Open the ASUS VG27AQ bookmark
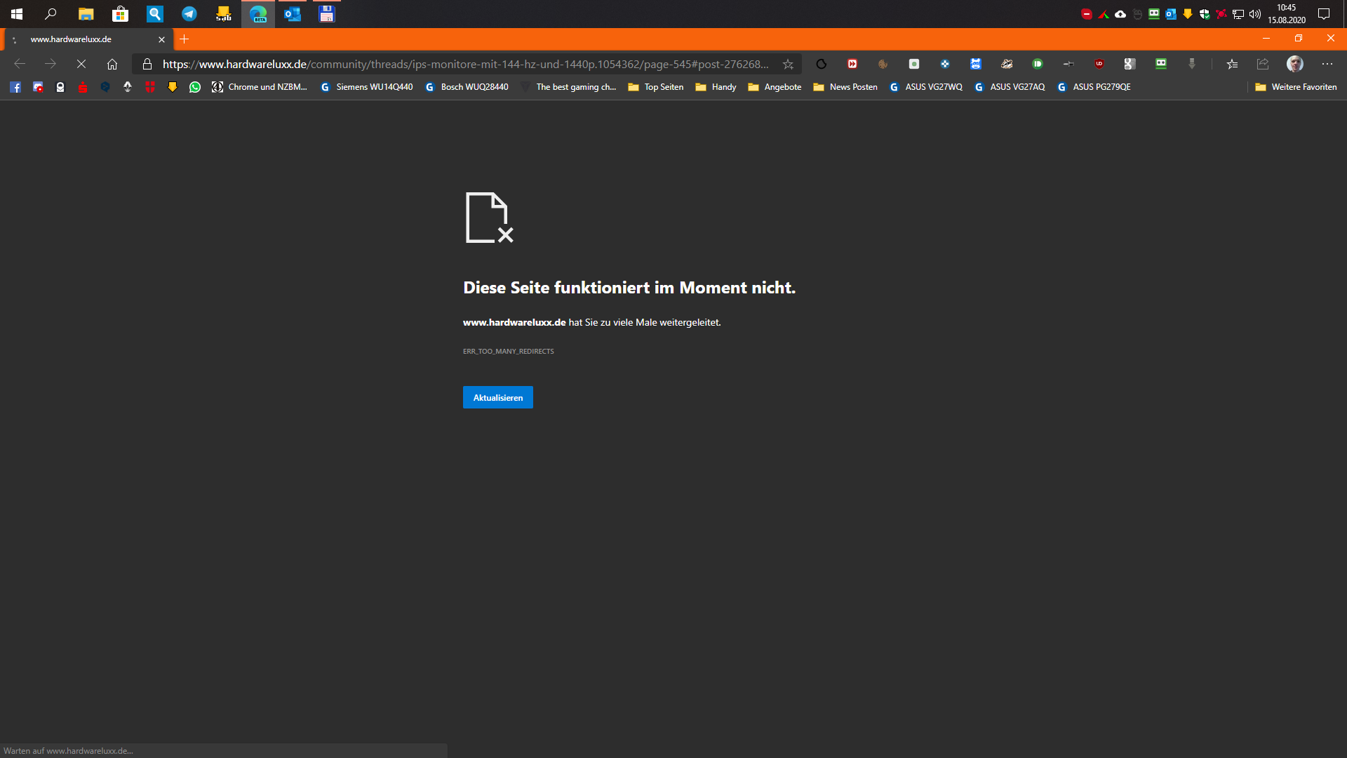Screen dimensions: 1347x758 [x=1010, y=87]
